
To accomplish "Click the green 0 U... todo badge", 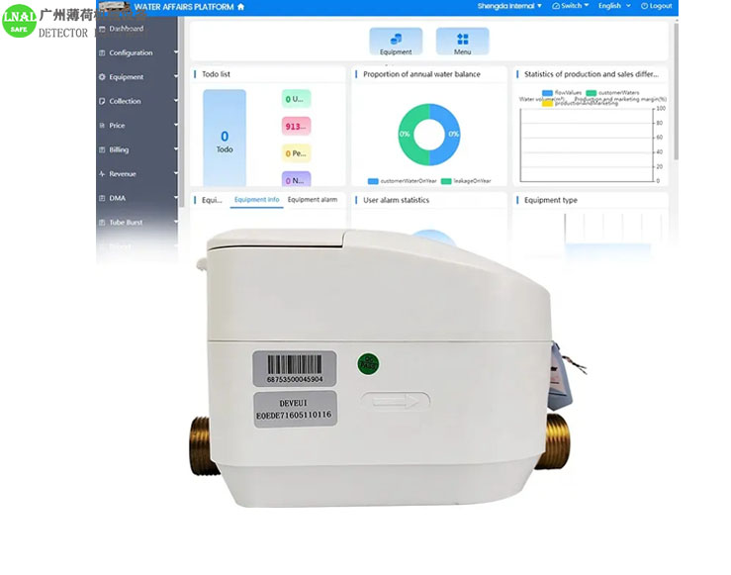I will click(x=296, y=99).
